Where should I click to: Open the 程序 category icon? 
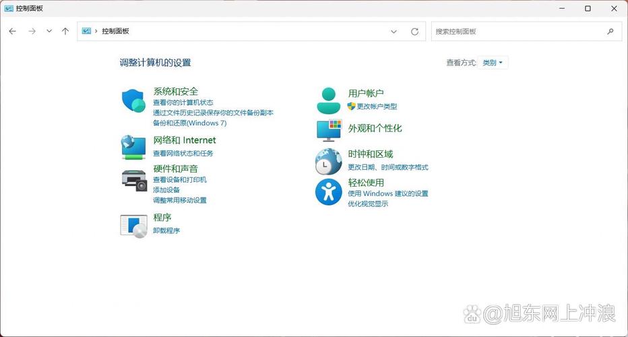pyautogui.click(x=134, y=226)
